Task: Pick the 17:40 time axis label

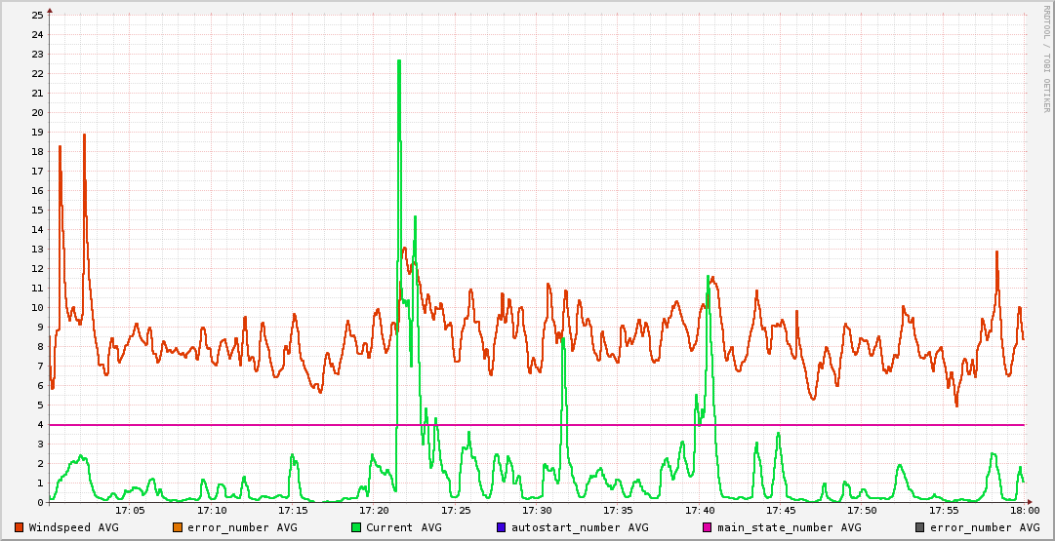Action: pos(700,510)
